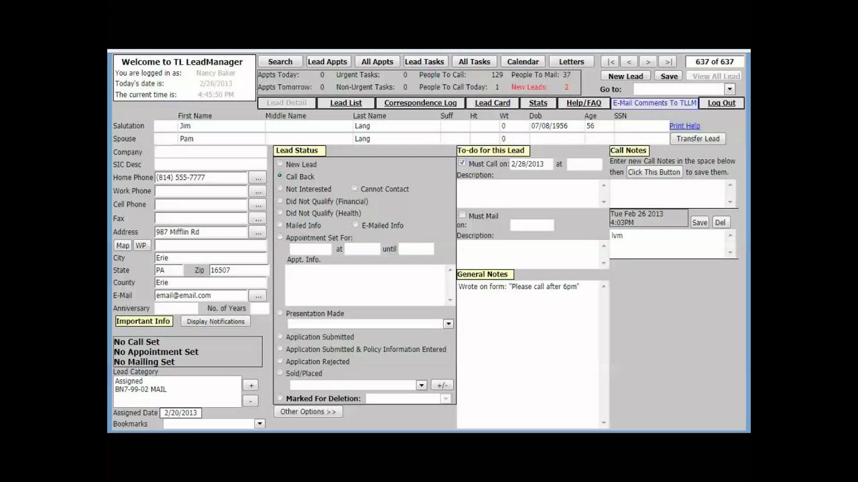Image resolution: width=858 pixels, height=482 pixels.
Task: Open the Presentation Made dropdown
Action: 448,324
